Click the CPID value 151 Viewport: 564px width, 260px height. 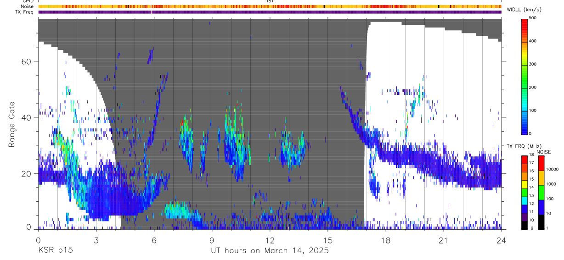tap(270, 1)
